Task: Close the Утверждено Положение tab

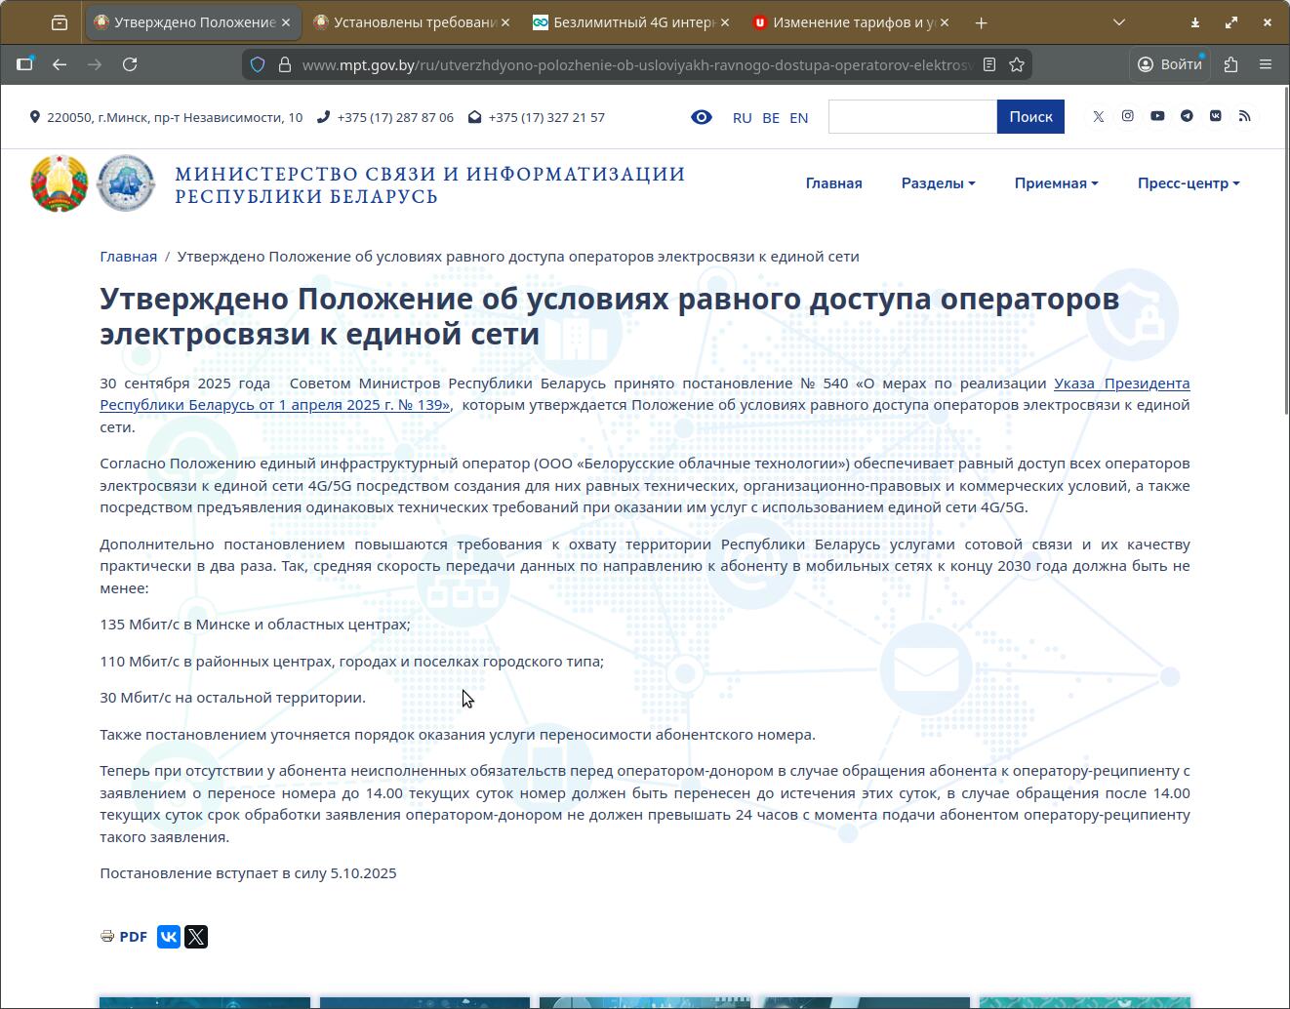Action: (x=285, y=21)
